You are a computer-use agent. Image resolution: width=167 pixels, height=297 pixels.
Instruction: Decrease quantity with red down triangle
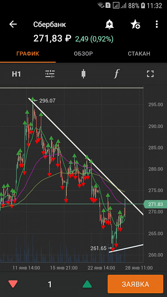pyautogui.click(x=13, y=284)
